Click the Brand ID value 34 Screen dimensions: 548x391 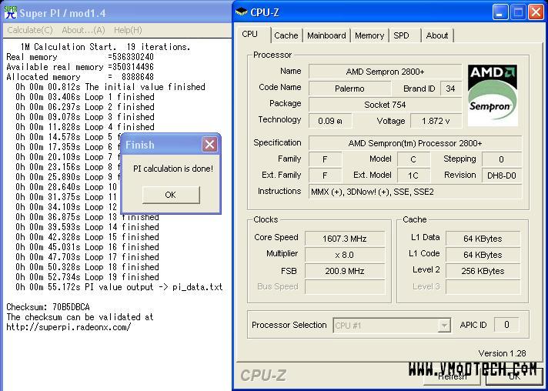click(x=450, y=89)
